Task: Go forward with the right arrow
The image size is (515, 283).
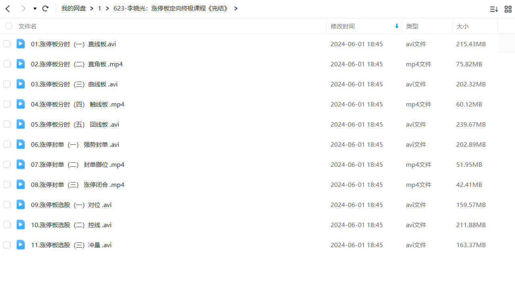Action: [23, 8]
